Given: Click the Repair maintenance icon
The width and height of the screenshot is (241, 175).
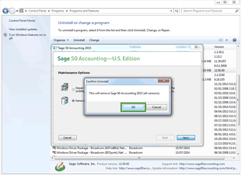Looking at the screenshot, I should click(65, 87).
